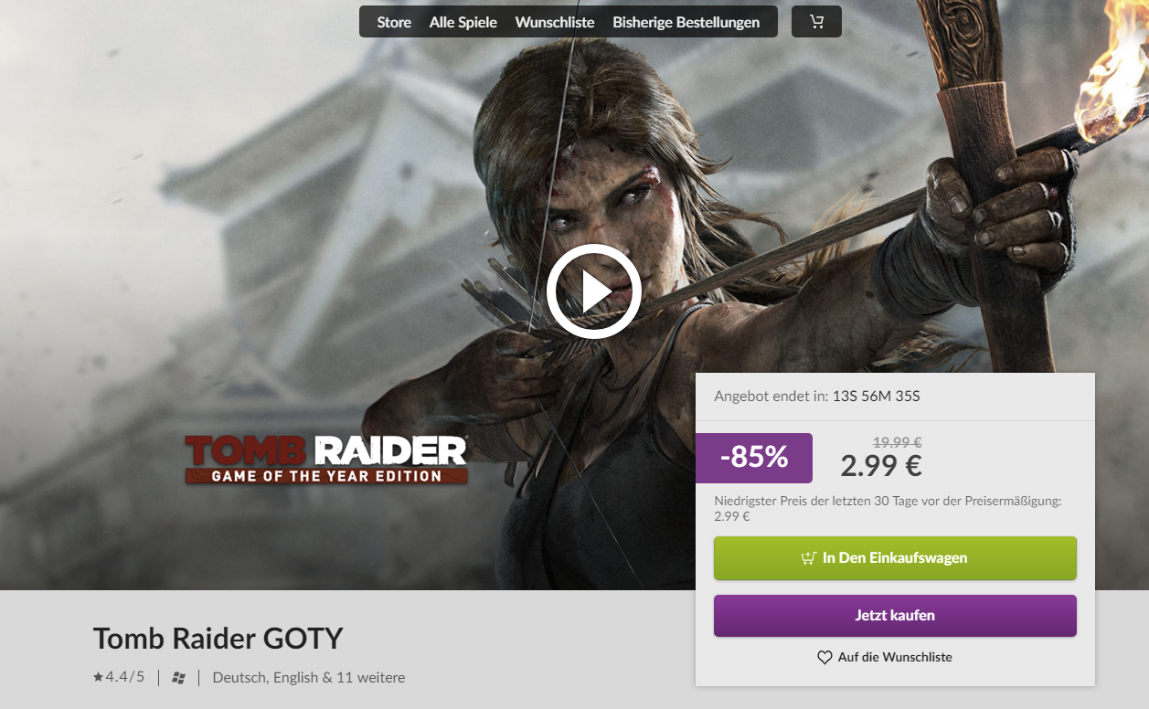
Task: Play the Tomb Raider trailer video
Action: click(593, 291)
